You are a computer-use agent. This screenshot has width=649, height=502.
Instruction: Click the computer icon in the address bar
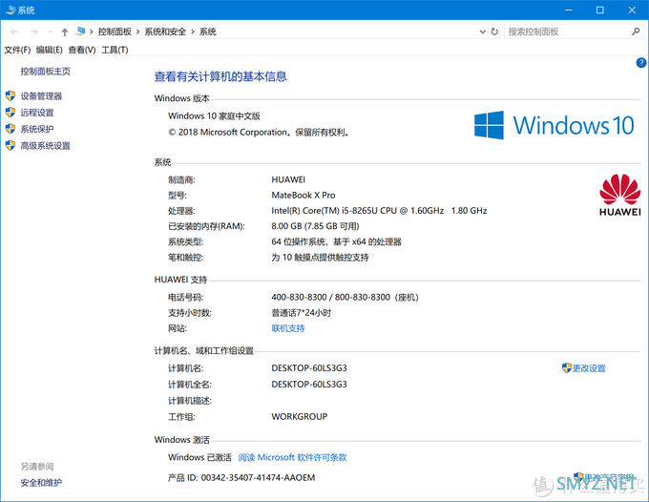[x=81, y=31]
